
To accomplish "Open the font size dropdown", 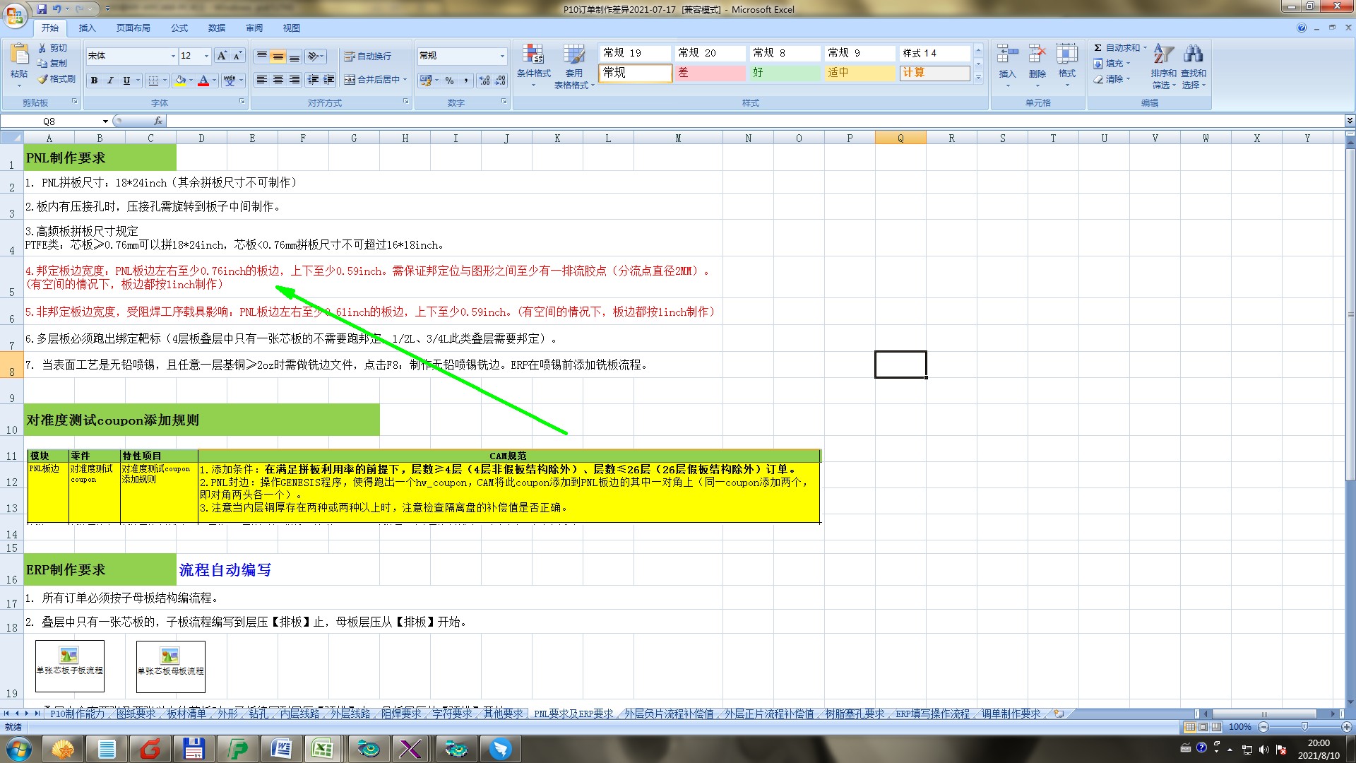I will coord(206,56).
